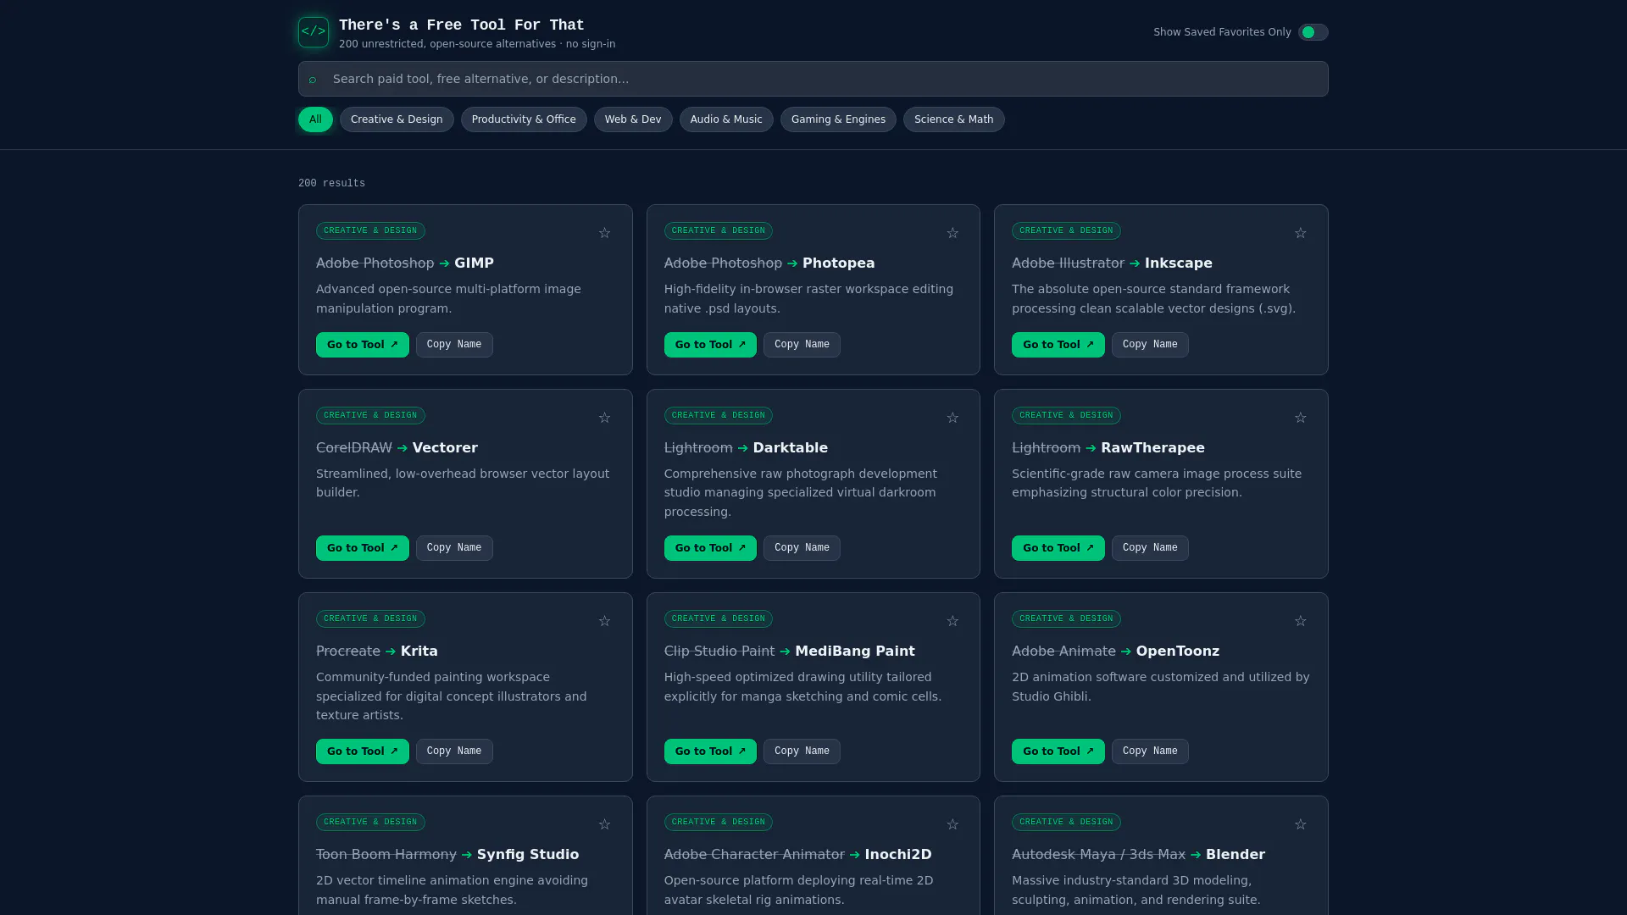Click the Creative & Design badge on GIMP card
The image size is (1627, 915).
coord(370,230)
